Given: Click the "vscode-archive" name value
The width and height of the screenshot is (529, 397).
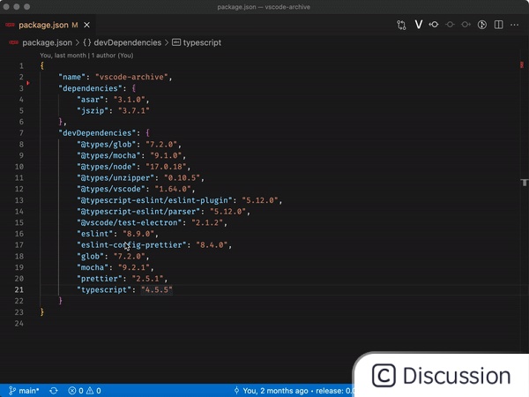Looking at the screenshot, I should pos(131,77).
